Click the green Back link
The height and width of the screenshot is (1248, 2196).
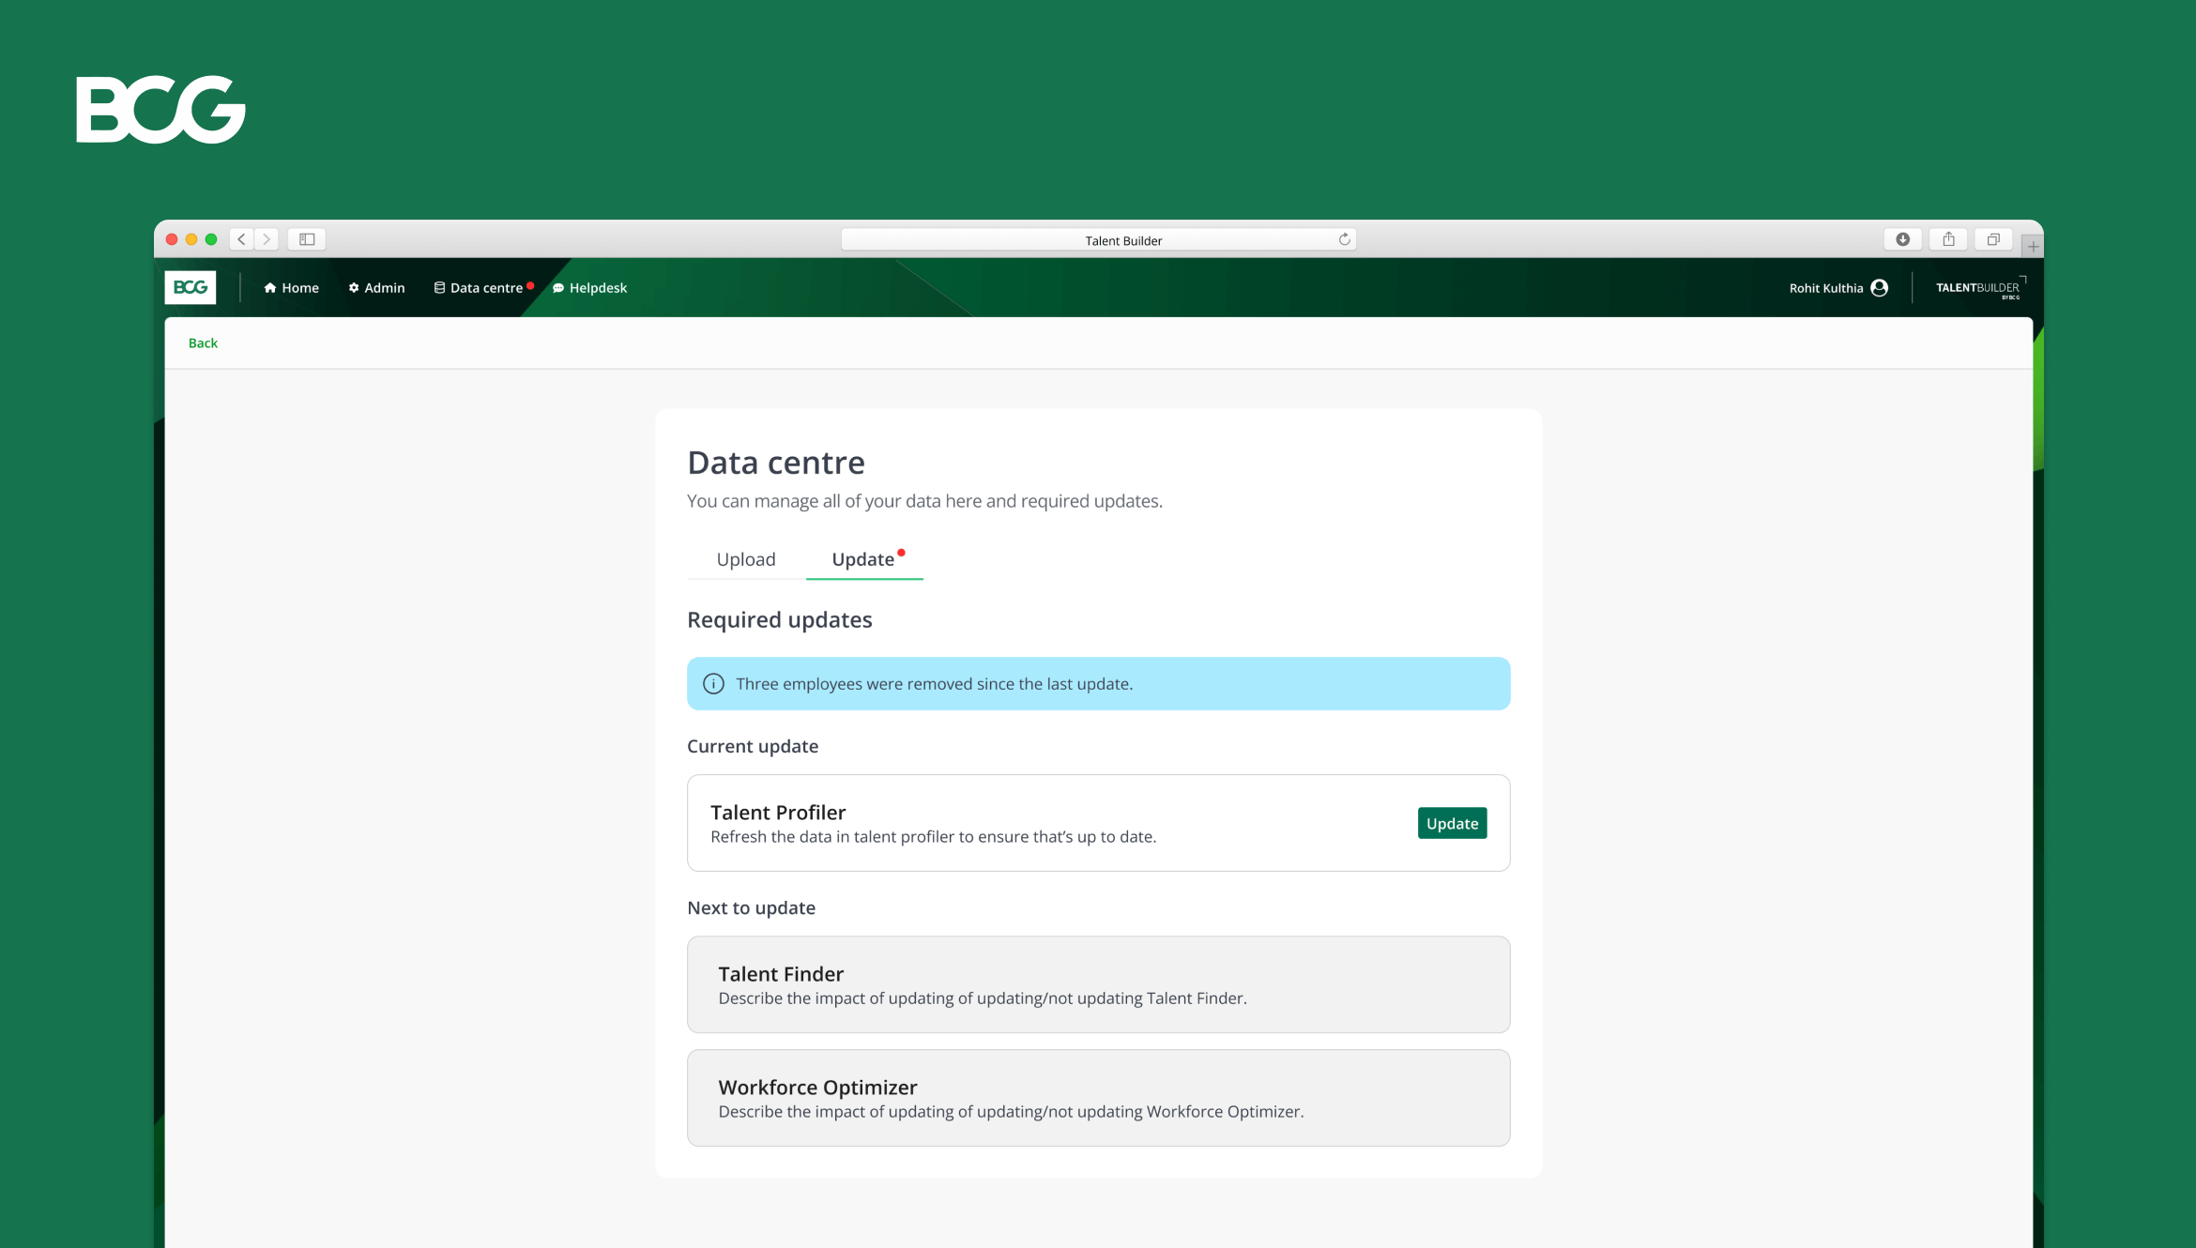click(x=203, y=343)
